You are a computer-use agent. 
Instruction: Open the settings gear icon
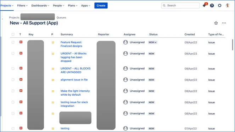pos(219,6)
